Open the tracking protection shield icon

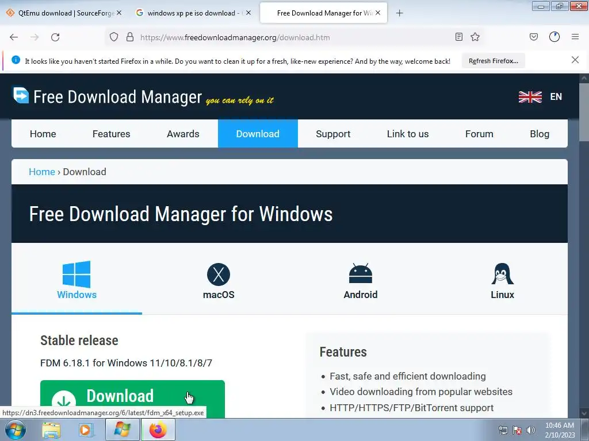pos(114,37)
